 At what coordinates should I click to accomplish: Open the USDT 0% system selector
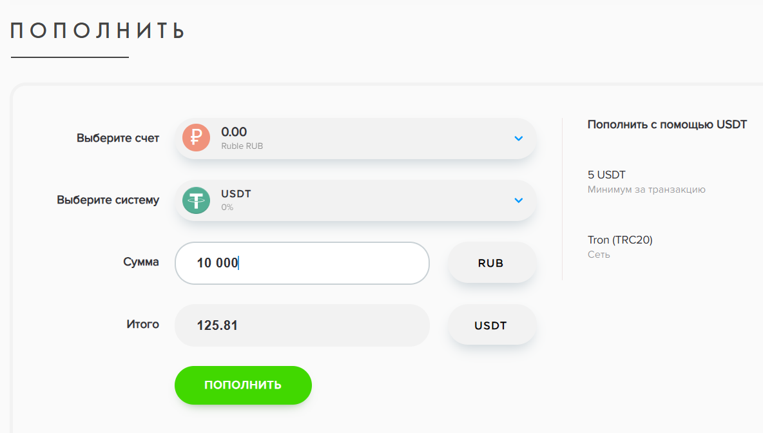tap(354, 200)
